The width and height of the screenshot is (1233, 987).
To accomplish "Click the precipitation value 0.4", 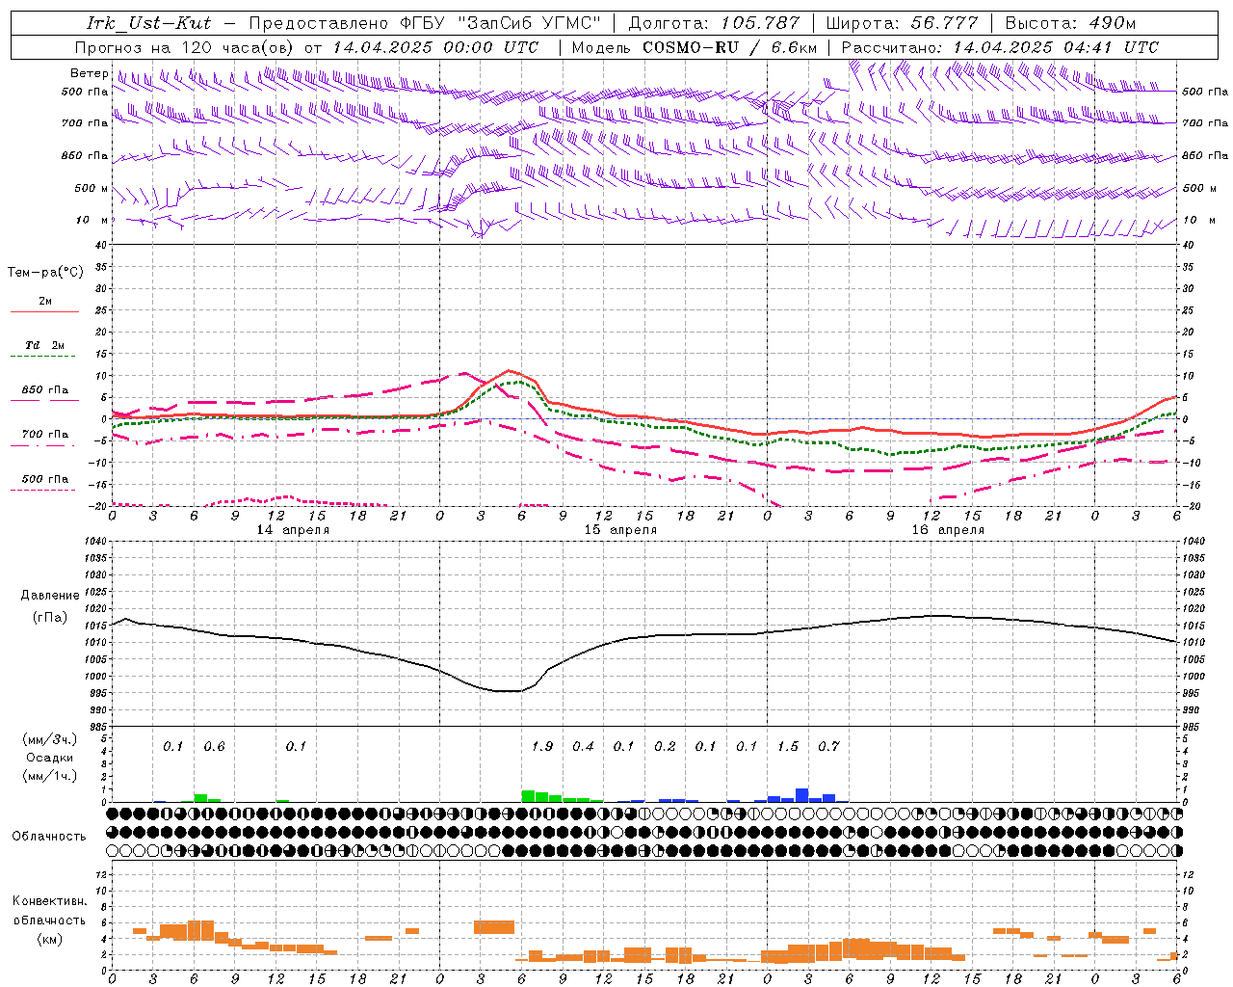I will point(583,746).
